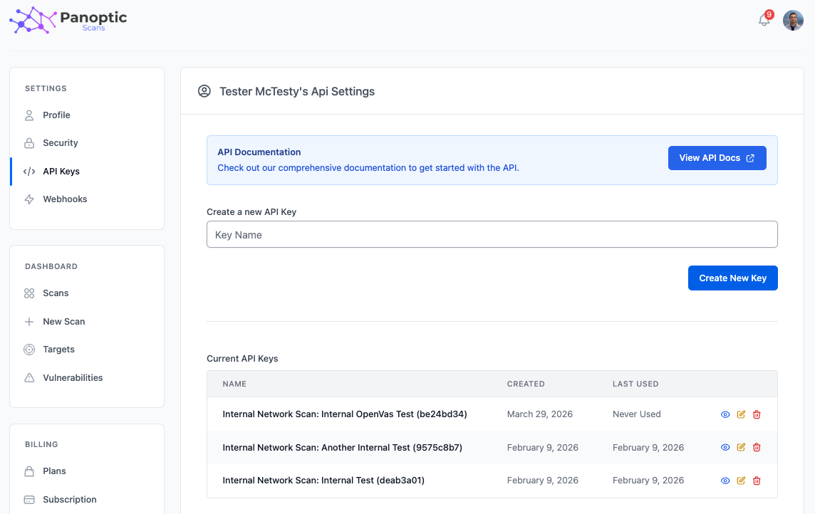
Task: Click inside the Key Name input field
Action: (x=492, y=234)
